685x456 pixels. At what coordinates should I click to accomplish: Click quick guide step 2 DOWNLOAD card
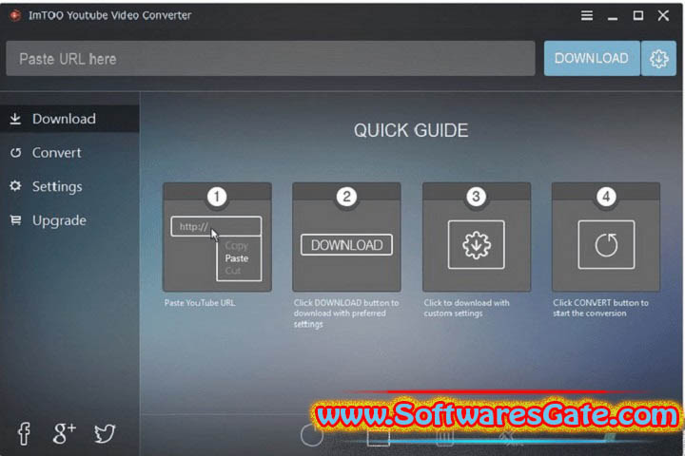346,237
